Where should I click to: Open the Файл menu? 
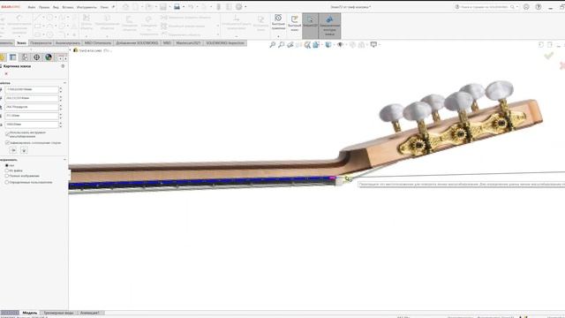[32, 7]
